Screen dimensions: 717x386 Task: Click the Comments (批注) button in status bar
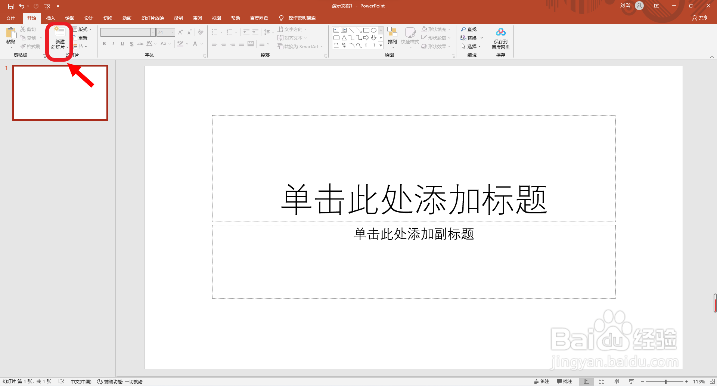(565, 382)
